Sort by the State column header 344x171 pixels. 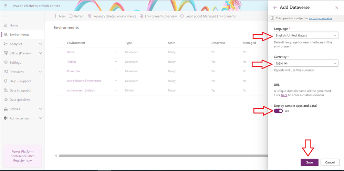tap(171, 43)
